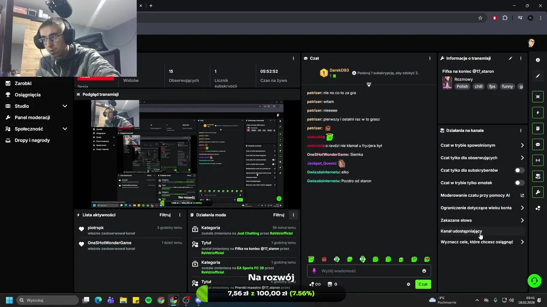
Task: Open Panel moderacji in the sidebar
Action: (32, 117)
